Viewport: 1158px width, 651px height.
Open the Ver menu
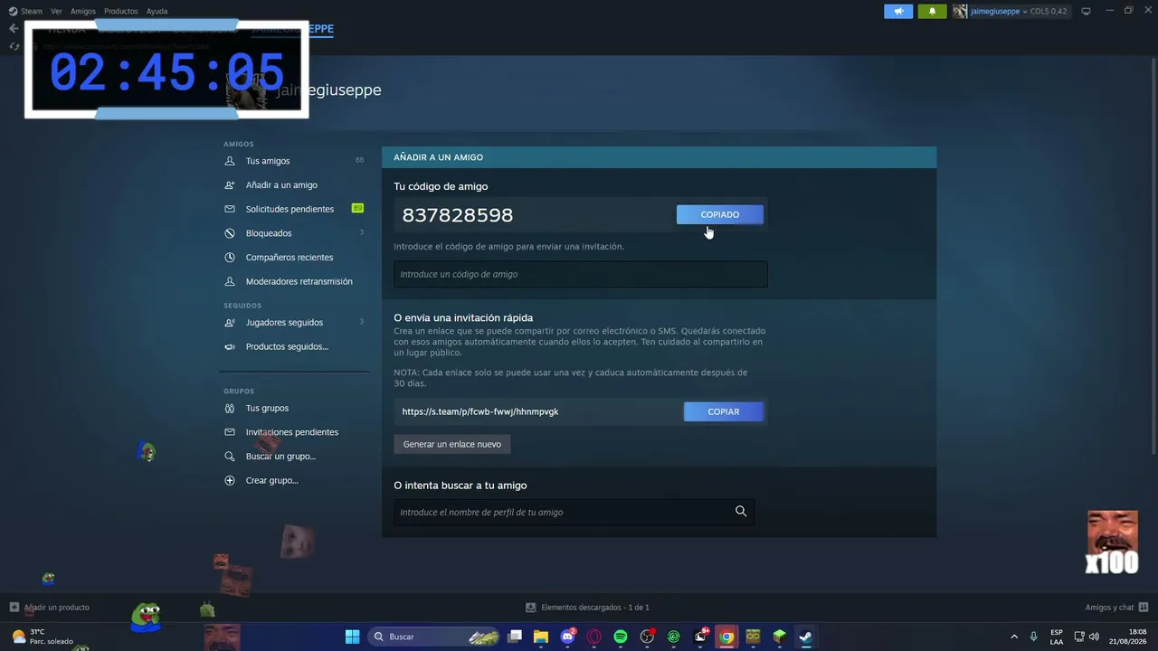tap(56, 11)
